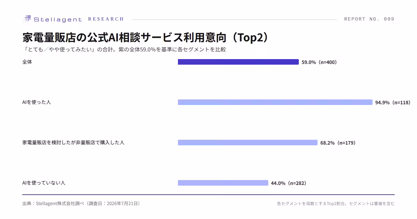This screenshot has height=219, width=417.
Task: Click the 非量販店で購入した人 segment bar
Action: point(248,143)
